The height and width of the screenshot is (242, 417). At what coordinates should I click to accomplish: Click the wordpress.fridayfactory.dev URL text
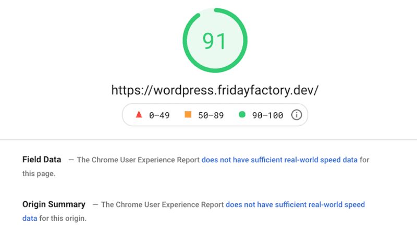coord(215,90)
